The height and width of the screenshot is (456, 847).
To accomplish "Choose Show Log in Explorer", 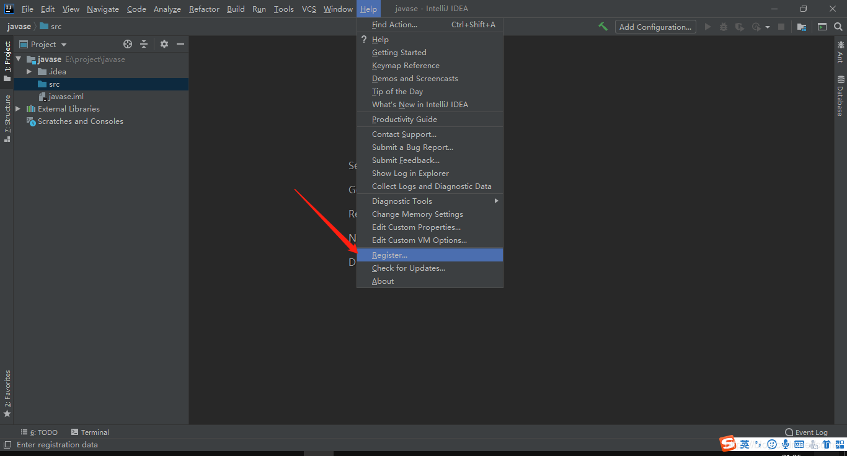I will [430, 173].
